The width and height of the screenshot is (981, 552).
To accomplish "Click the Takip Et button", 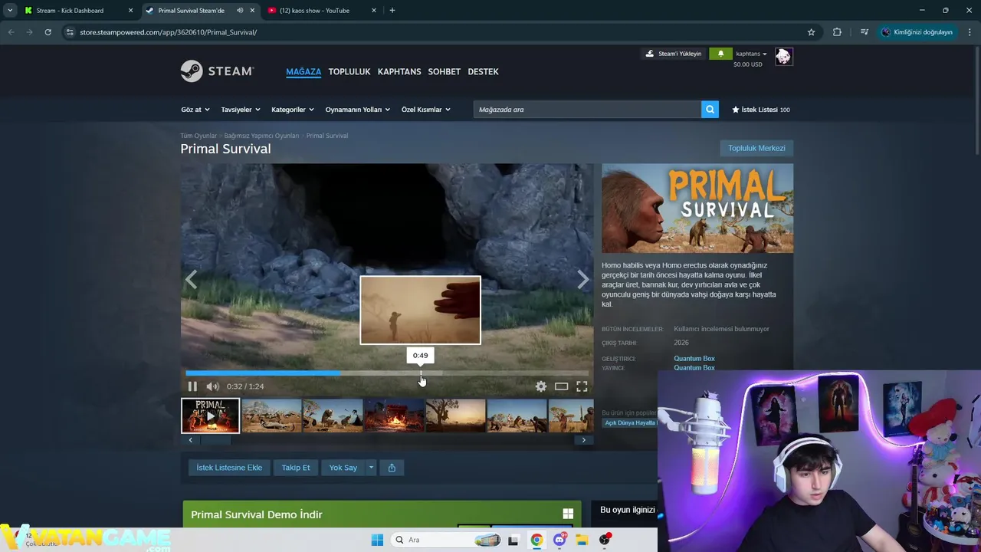I will click(296, 468).
